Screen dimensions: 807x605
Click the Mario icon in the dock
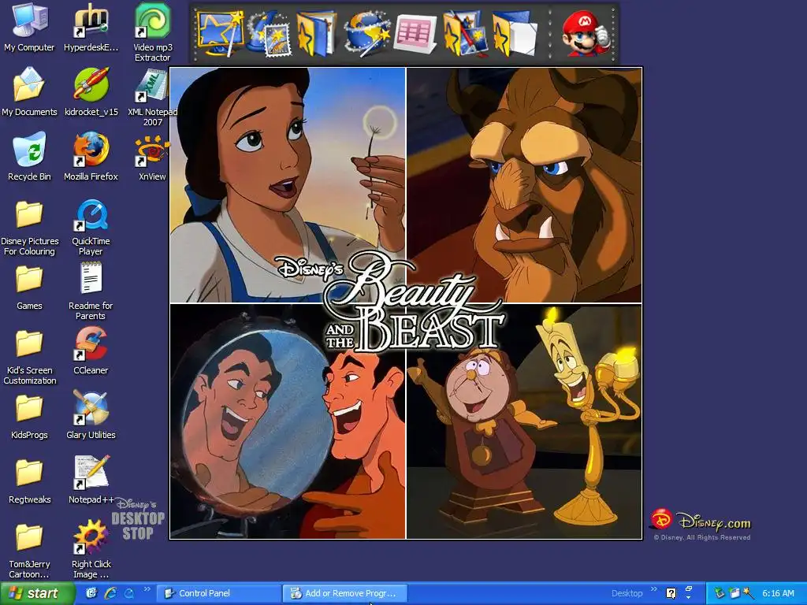[585, 34]
